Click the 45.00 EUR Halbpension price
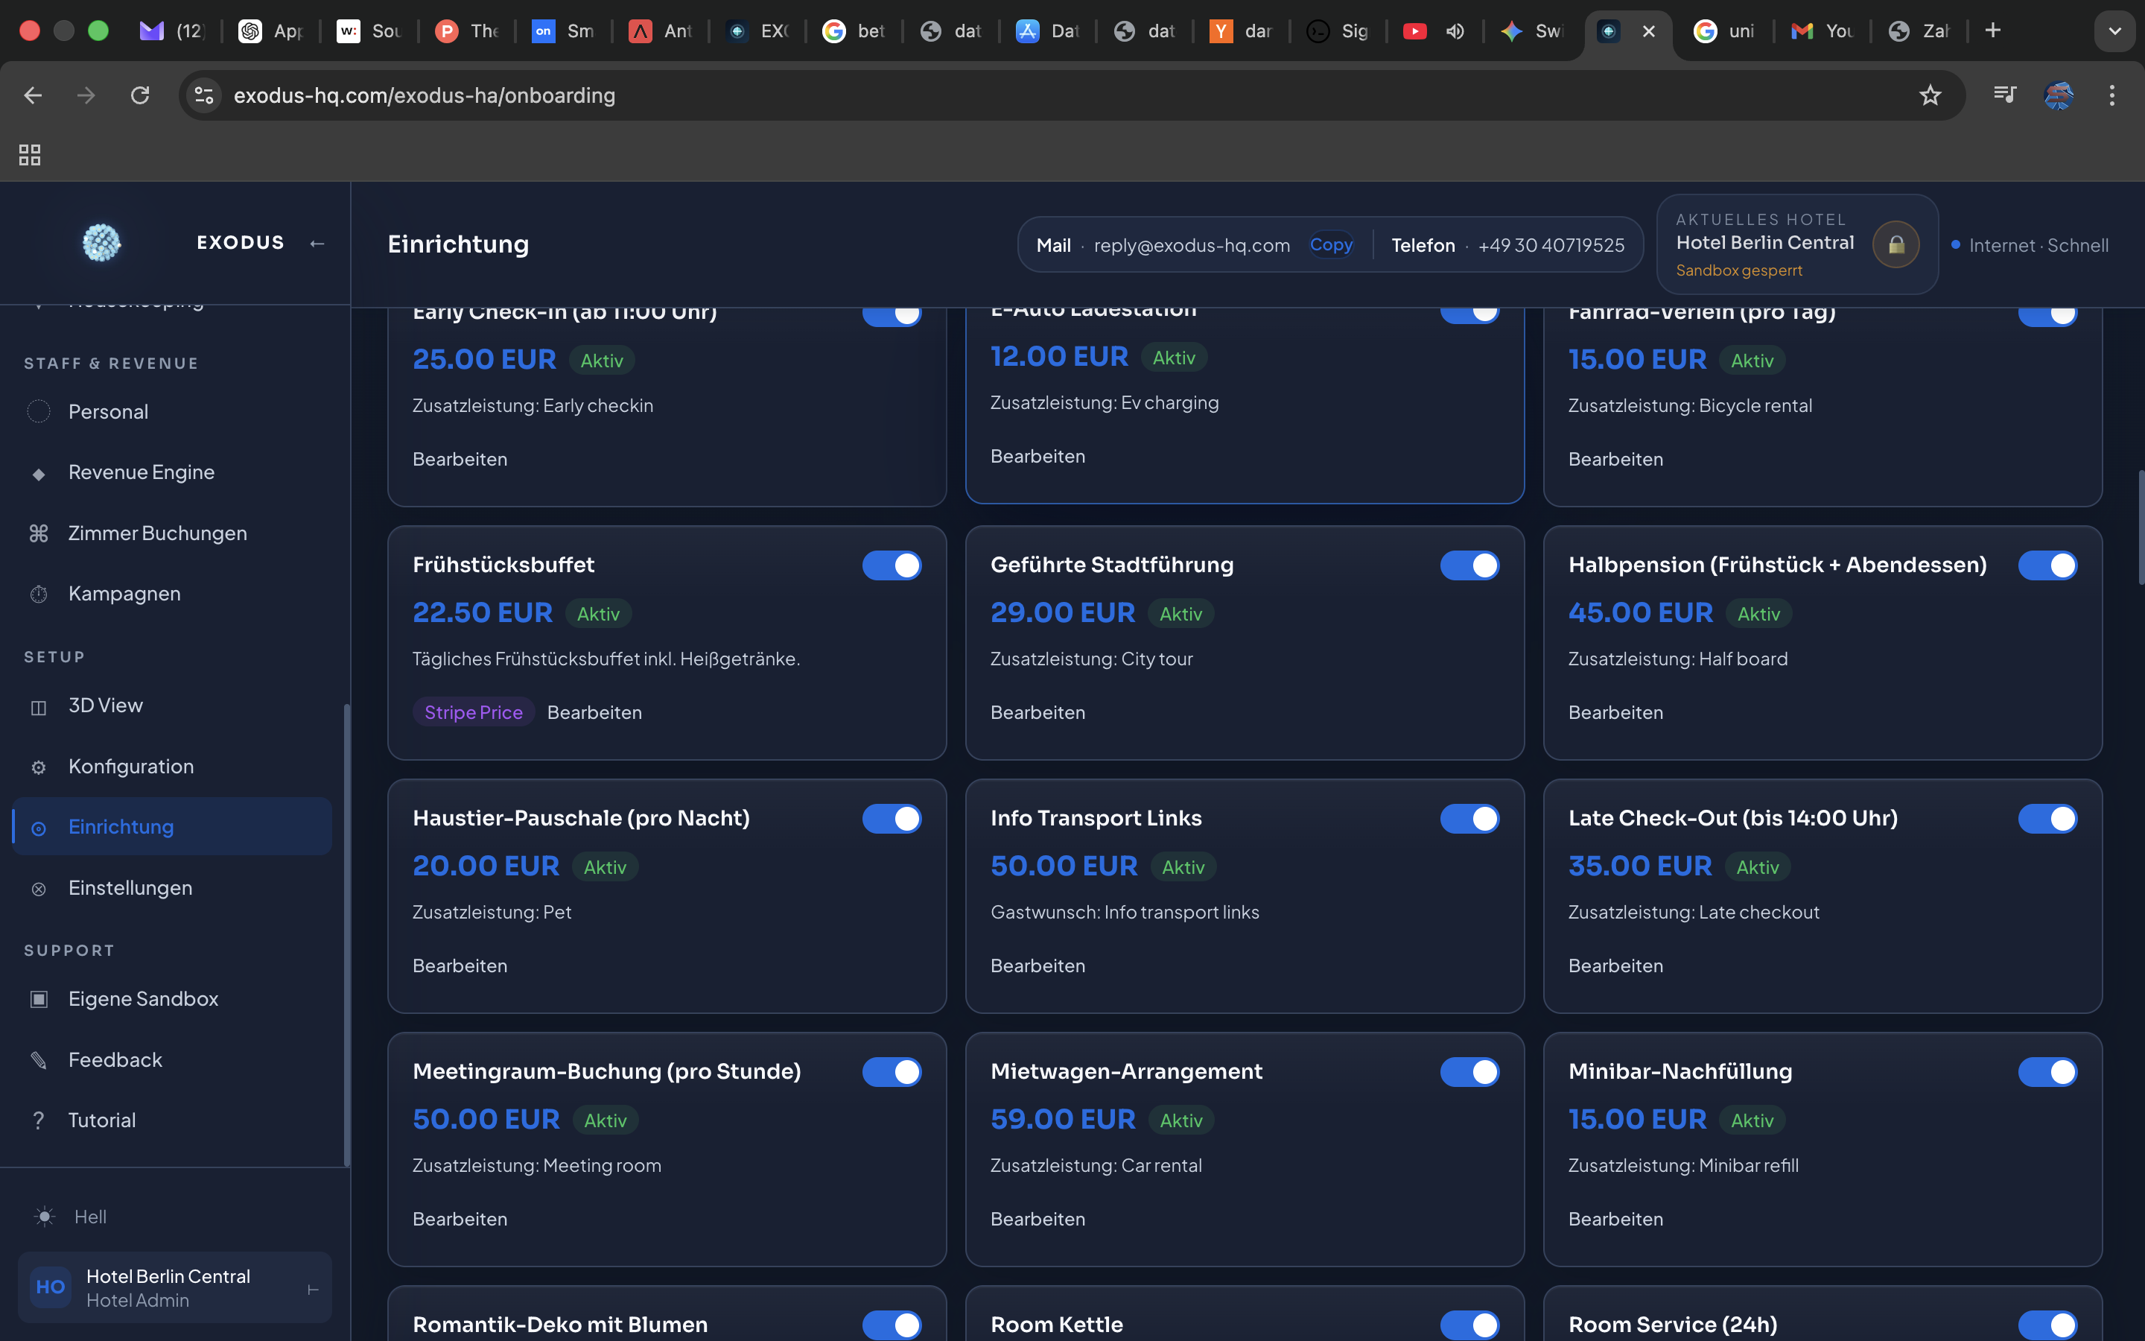2145x1341 pixels. 1641,613
